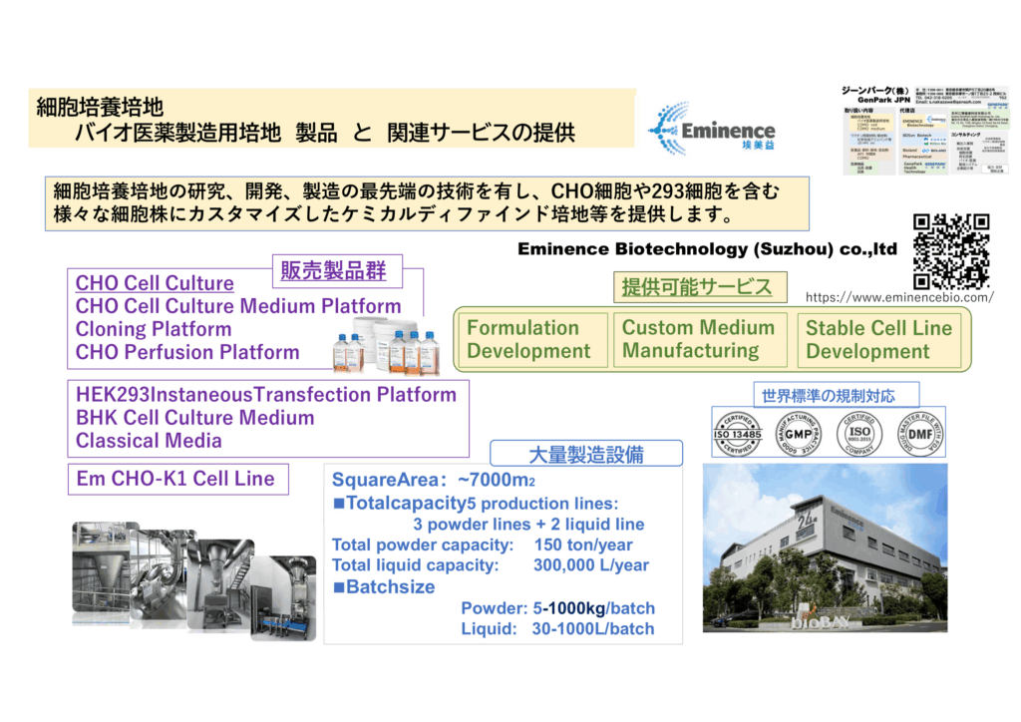Click the 'CHO Perfusion Platform' text

coord(187,352)
